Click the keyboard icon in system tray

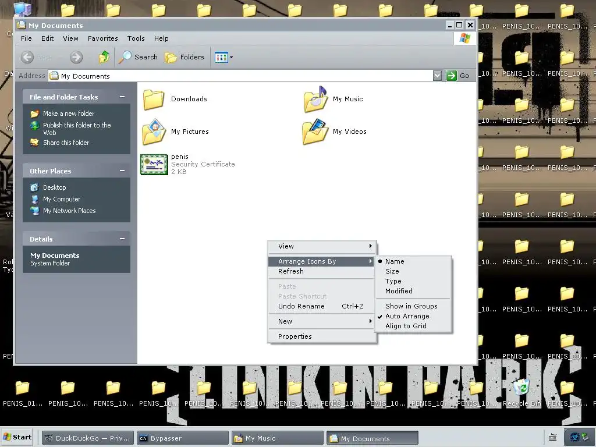coord(553,438)
